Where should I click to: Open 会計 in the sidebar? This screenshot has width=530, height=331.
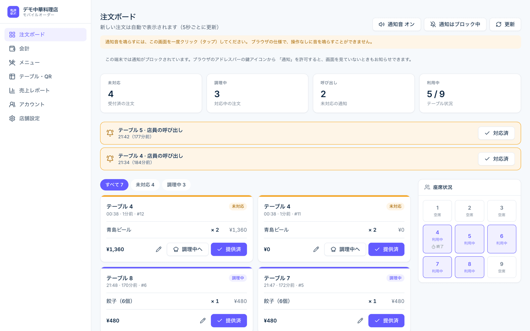tap(45, 49)
